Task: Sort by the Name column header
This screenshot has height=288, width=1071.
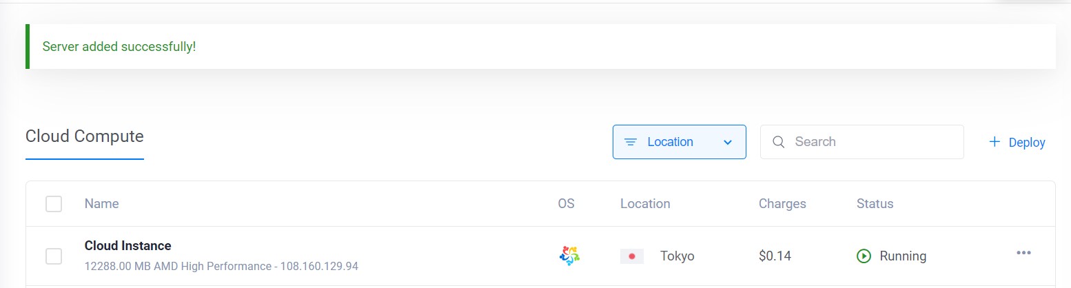Action: (102, 204)
